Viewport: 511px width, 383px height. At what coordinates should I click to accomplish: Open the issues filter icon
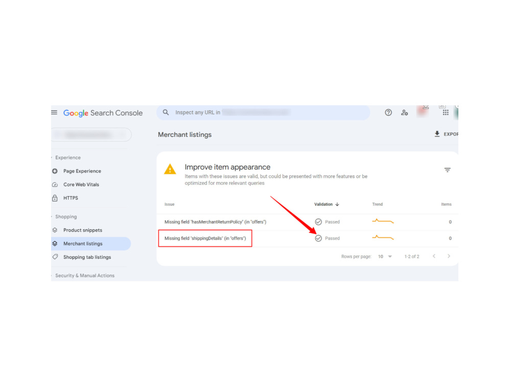point(448,170)
